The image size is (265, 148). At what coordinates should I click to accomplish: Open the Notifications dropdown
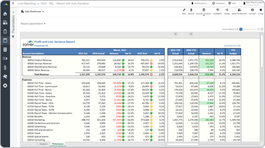point(200,3)
